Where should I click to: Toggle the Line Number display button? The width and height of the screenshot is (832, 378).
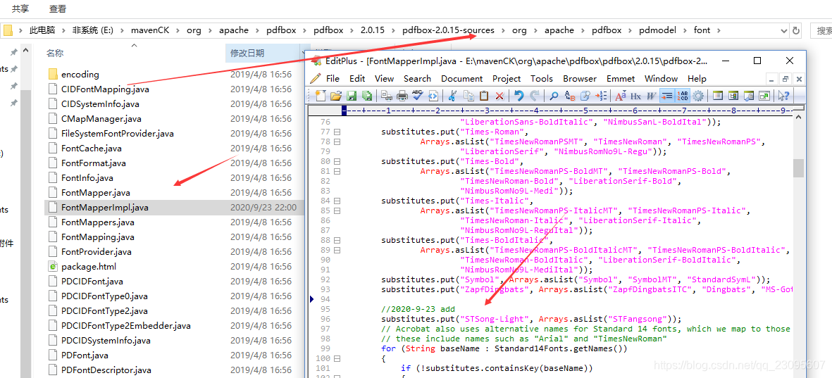(683, 96)
